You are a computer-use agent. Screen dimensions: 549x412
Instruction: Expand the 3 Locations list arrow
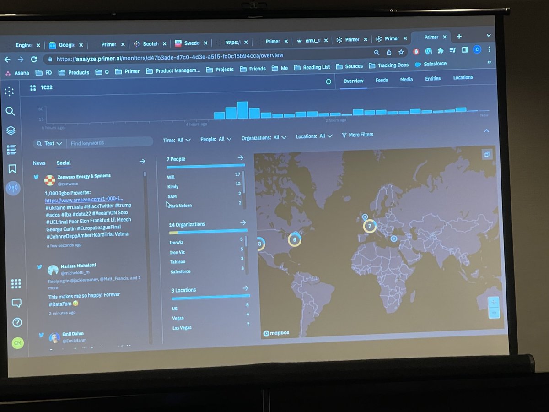(x=245, y=288)
